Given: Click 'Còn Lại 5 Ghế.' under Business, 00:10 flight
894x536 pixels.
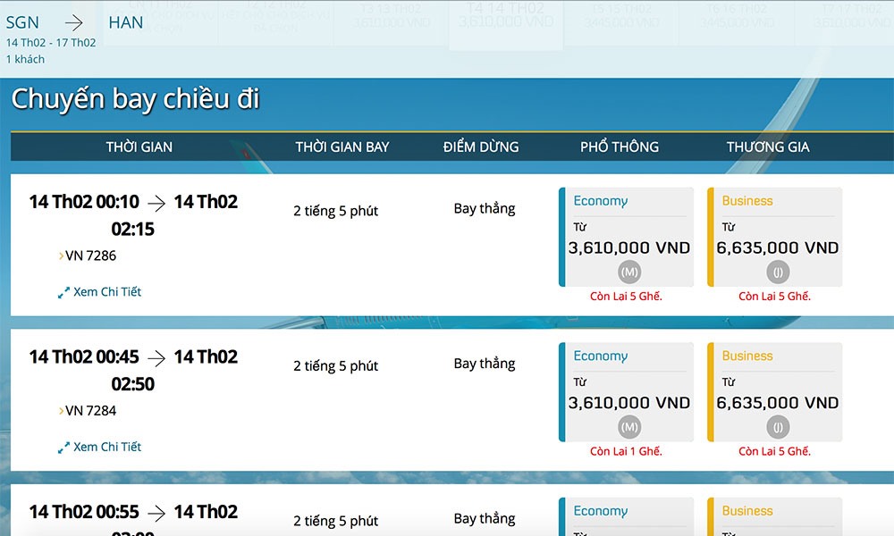Looking at the screenshot, I should coord(774,297).
